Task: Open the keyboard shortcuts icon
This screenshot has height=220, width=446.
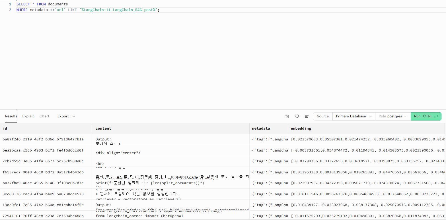Action: (287, 116)
